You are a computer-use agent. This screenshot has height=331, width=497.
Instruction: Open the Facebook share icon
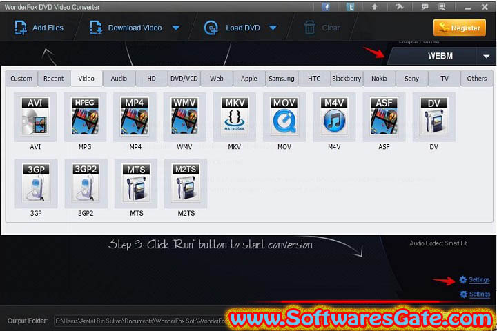coord(326,7)
